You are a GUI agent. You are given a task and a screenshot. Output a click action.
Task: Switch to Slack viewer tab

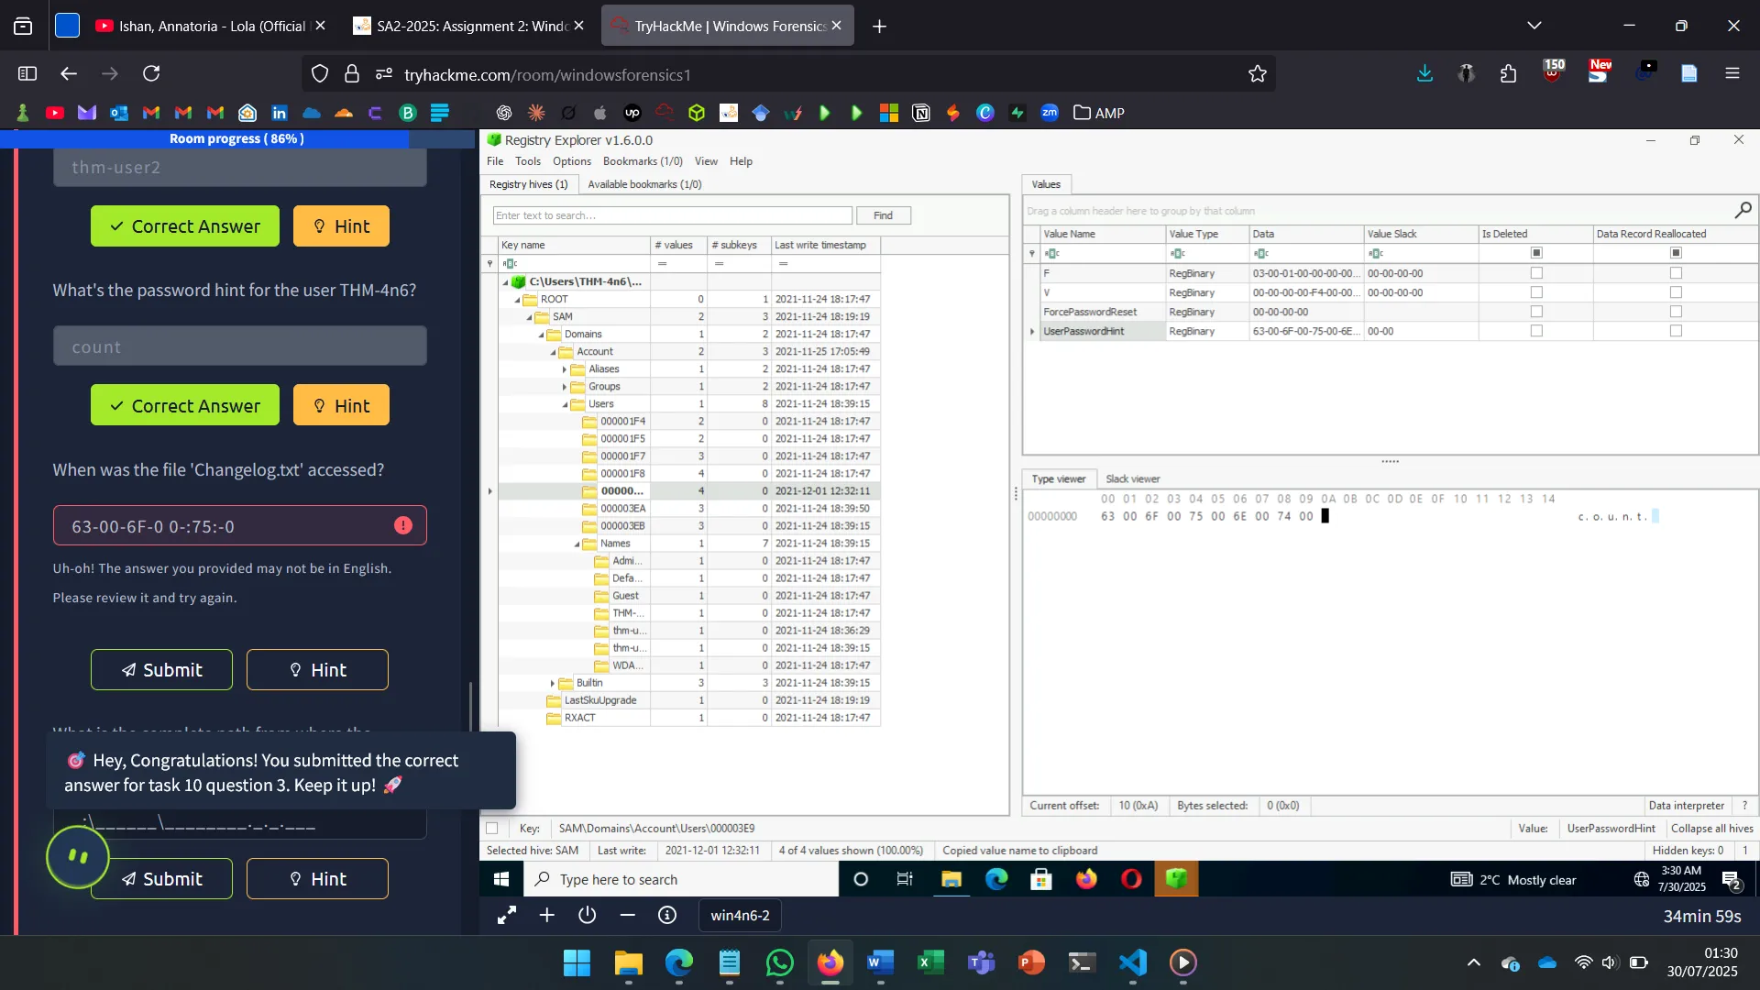(1132, 478)
